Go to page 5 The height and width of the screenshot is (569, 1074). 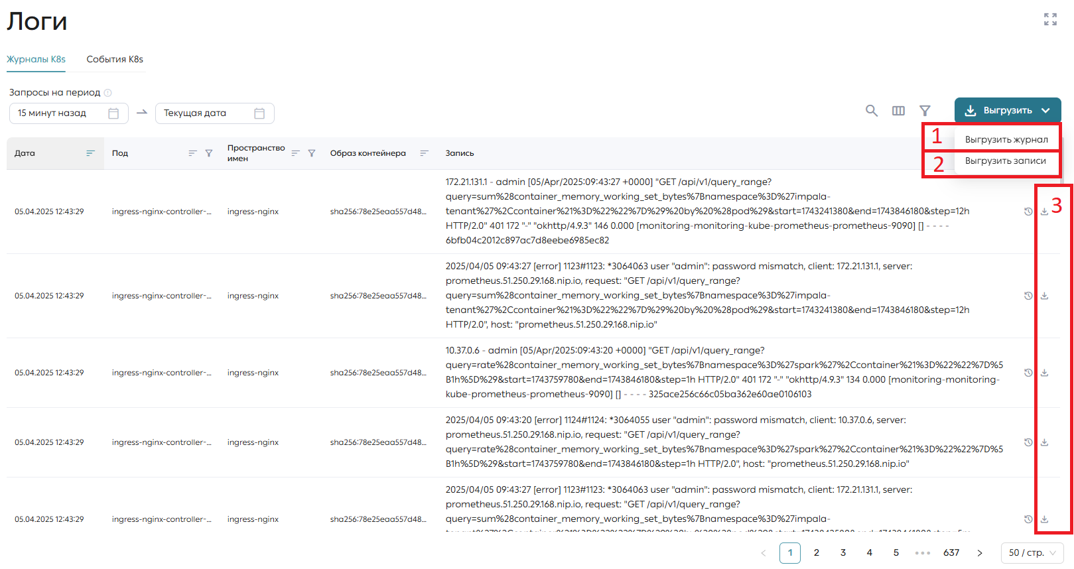(896, 553)
